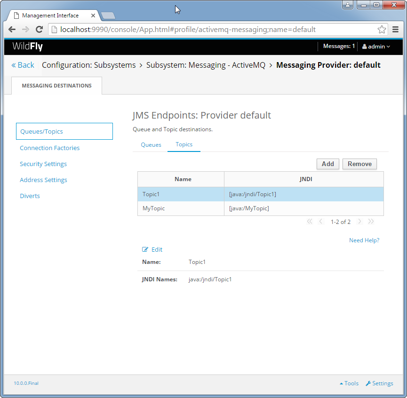
Task: Select Queues/Topics in the sidebar
Action: [x=64, y=131]
